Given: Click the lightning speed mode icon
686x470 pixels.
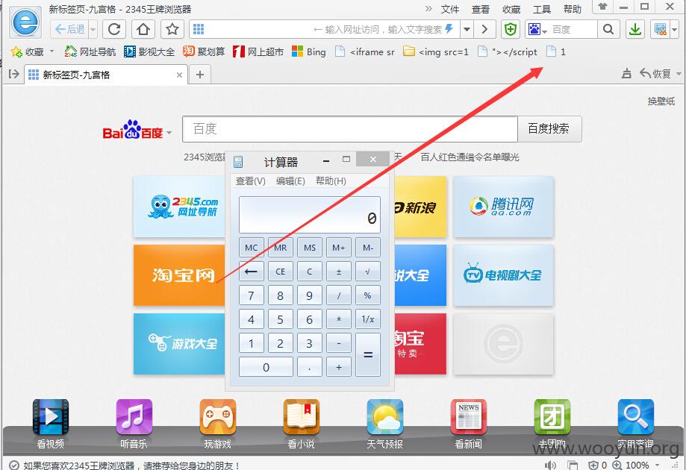Looking at the screenshot, I should pos(449,29).
